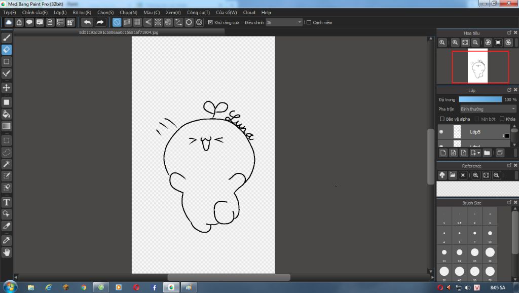Enable the vanishing point snap guide

click(147, 22)
